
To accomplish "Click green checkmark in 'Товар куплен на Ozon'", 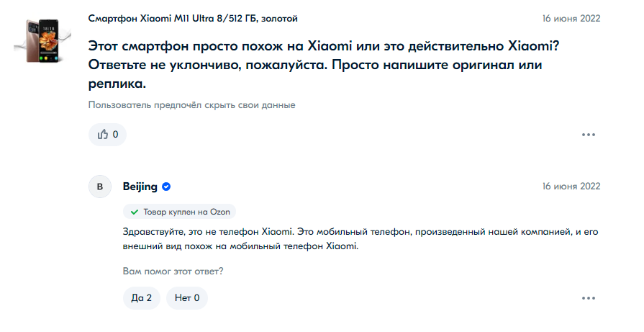I will pyautogui.click(x=135, y=212).
